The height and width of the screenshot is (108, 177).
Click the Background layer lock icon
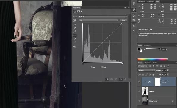pos(173,101)
